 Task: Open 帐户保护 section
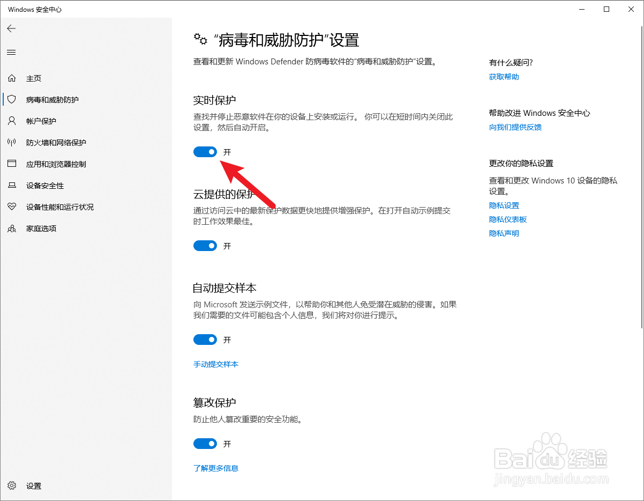point(41,121)
